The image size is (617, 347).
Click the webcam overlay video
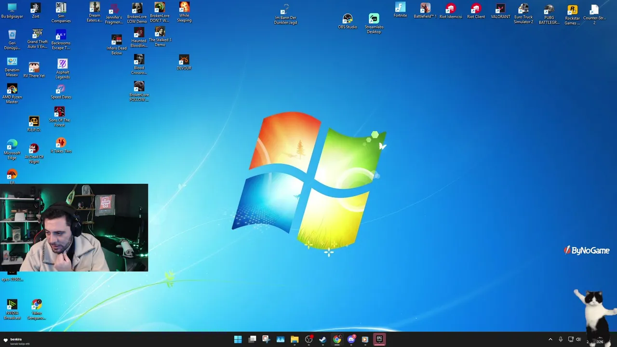point(74,227)
